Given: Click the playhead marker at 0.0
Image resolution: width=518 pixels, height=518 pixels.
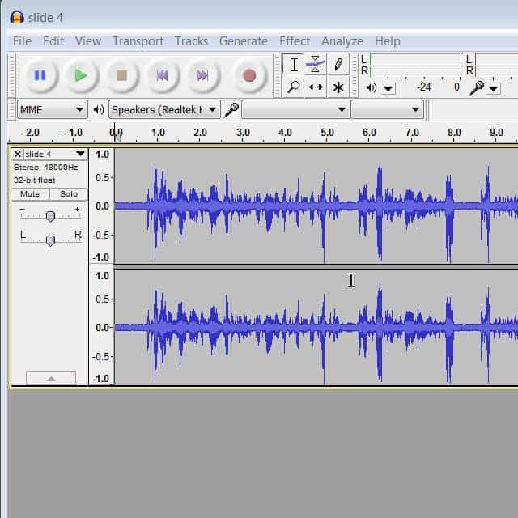Looking at the screenshot, I should [117, 136].
